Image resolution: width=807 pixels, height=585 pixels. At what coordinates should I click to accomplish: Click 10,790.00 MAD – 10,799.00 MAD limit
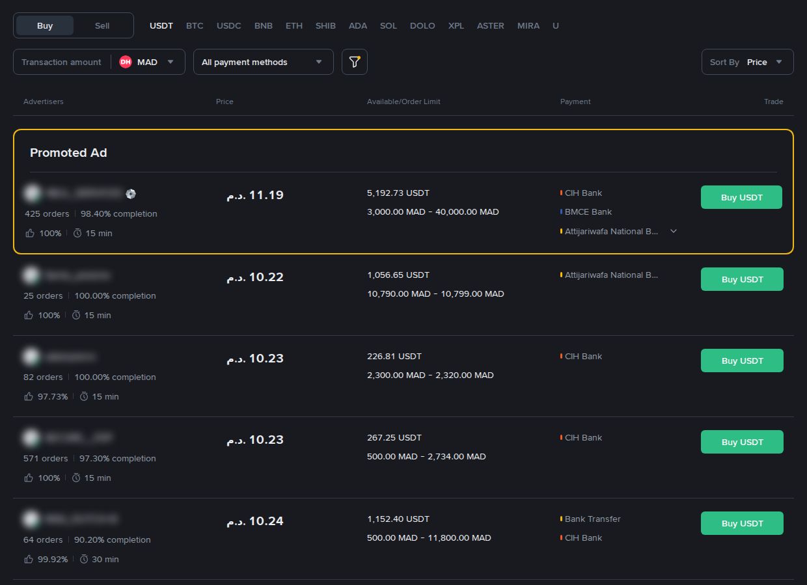435,293
